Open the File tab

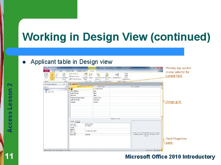pyautogui.click(x=46, y=71)
